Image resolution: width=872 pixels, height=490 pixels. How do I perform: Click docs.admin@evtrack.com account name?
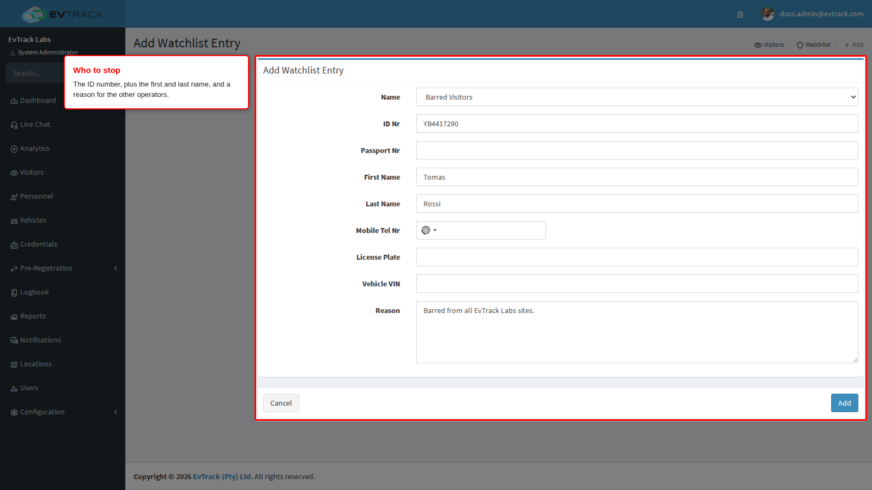(821, 14)
